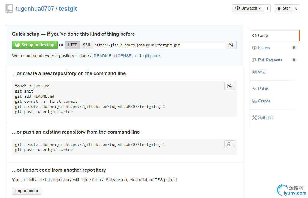Expand the Unwatch dropdown
The height and width of the screenshot is (198, 308).
(248, 8)
